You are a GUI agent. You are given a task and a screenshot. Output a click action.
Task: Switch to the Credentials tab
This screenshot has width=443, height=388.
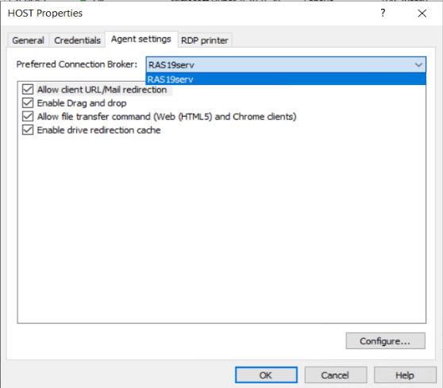[78, 41]
